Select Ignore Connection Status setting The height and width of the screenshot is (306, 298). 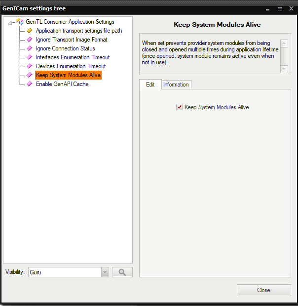tap(65, 48)
